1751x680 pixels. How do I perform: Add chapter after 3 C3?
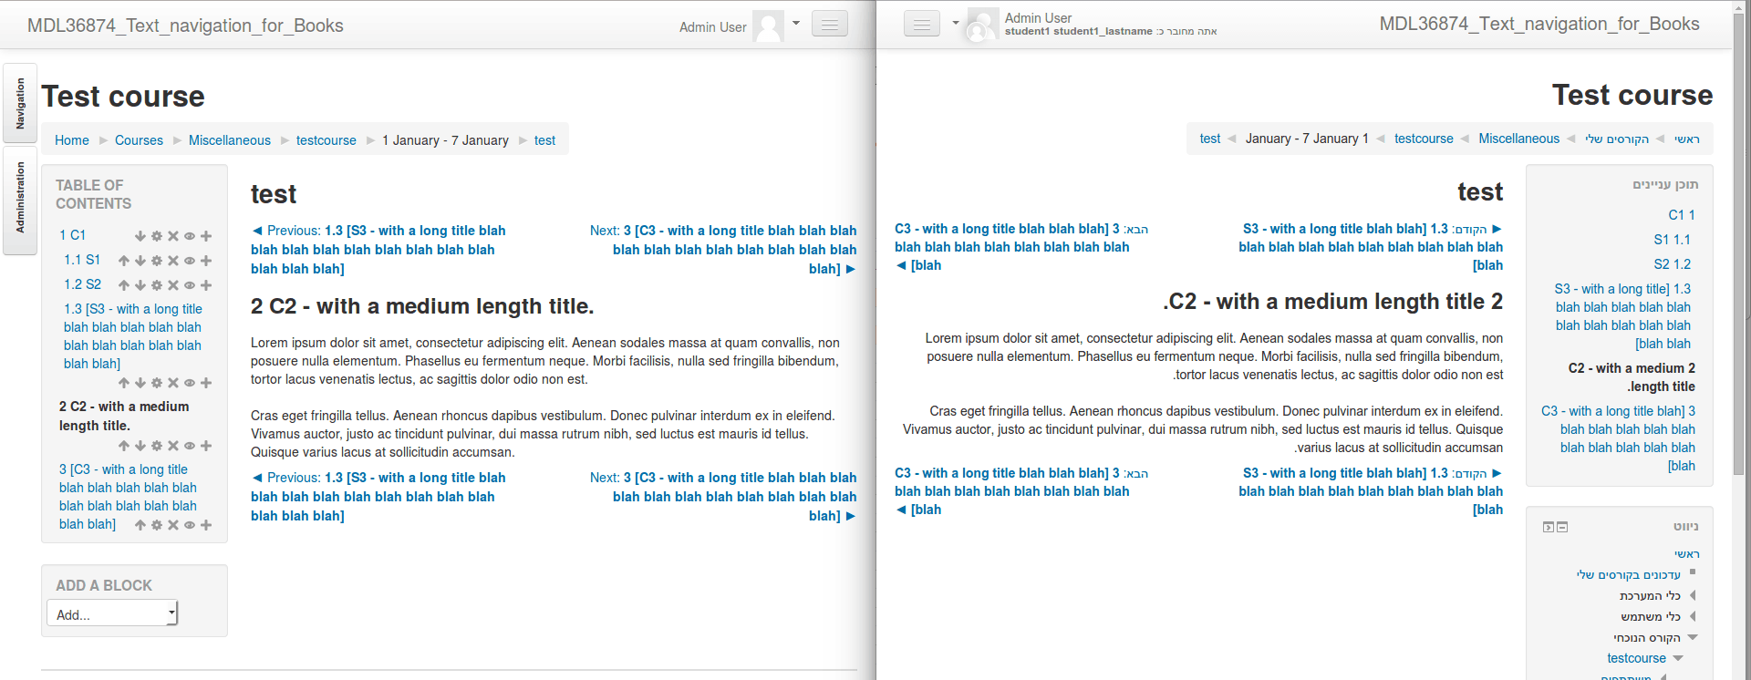tap(206, 525)
